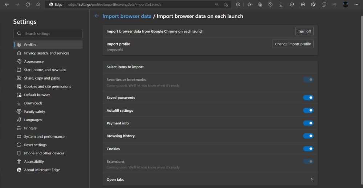The image size is (363, 188).
Task: Add this page to favorites star icon
Action: 226,5
